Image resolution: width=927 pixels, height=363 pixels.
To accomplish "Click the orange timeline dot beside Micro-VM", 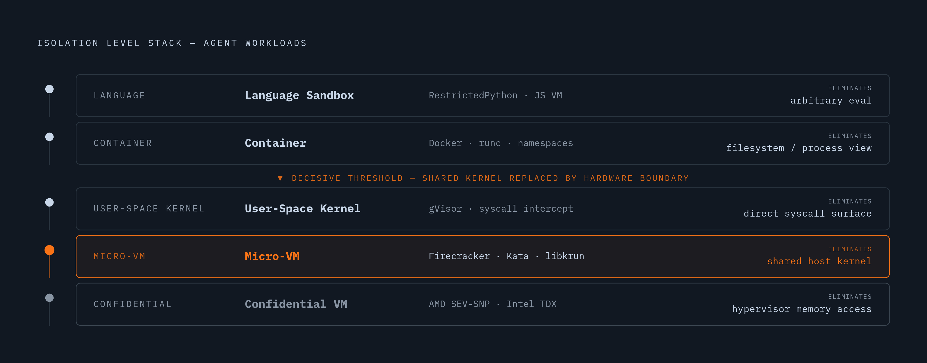I will click(x=49, y=250).
